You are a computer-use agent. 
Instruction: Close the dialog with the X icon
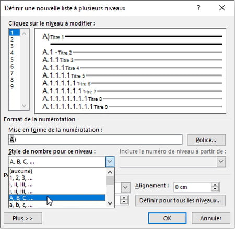coord(222,8)
